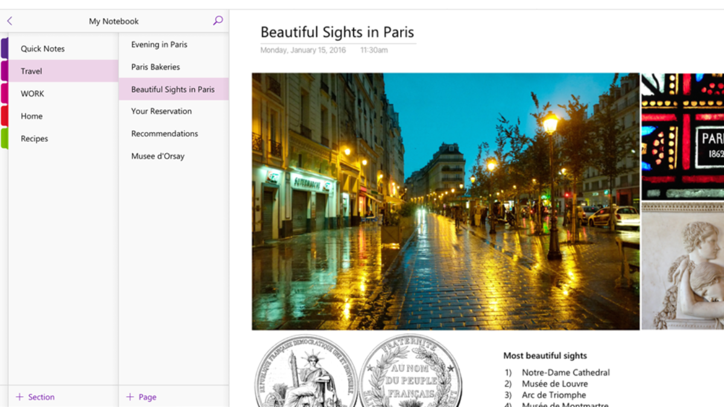Open the Musee d'Orsay page
Viewport: 724px width, 407px height.
pyautogui.click(x=158, y=156)
